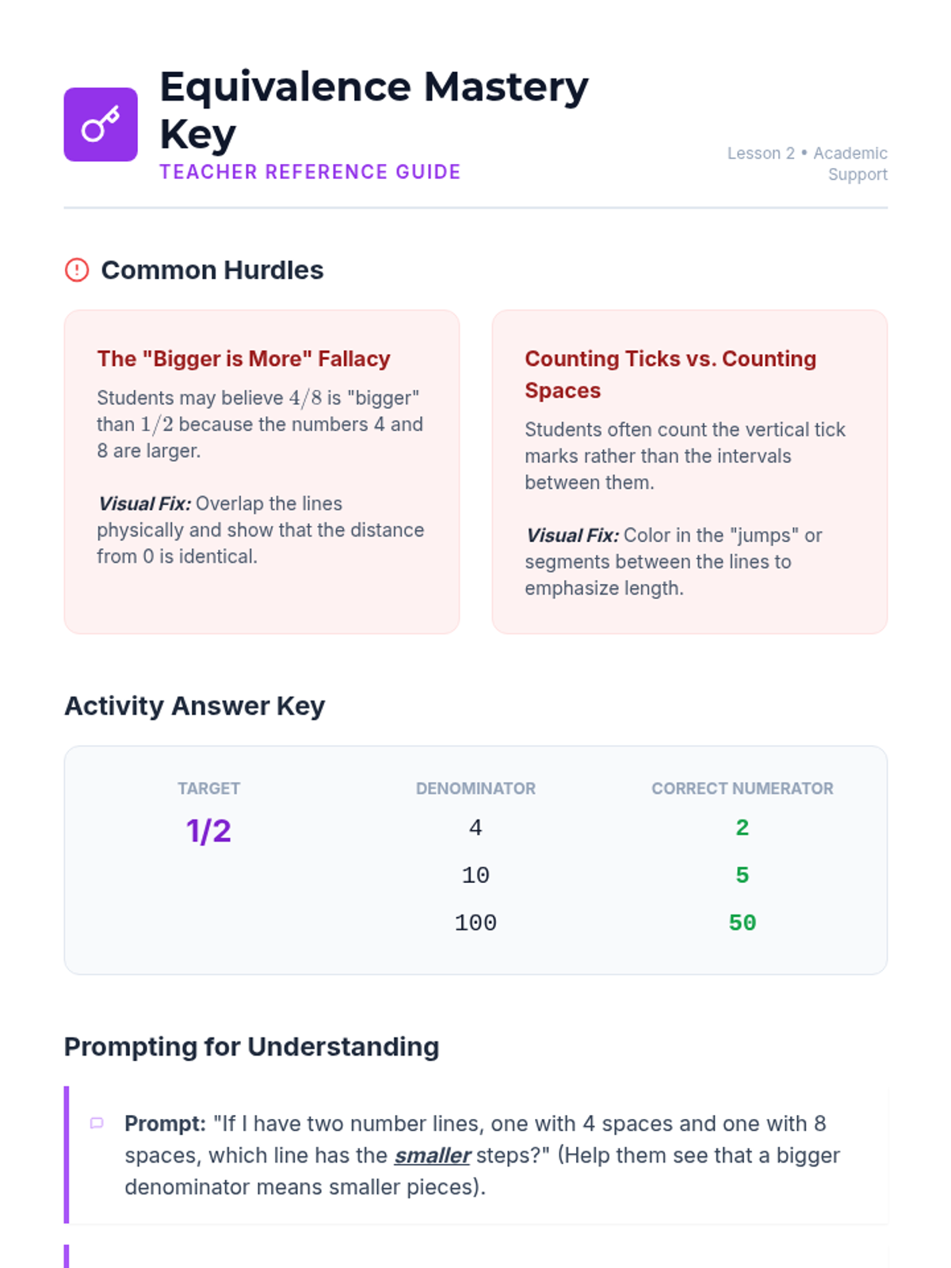Select the Teacher Reference Guide subtitle

tap(310, 172)
